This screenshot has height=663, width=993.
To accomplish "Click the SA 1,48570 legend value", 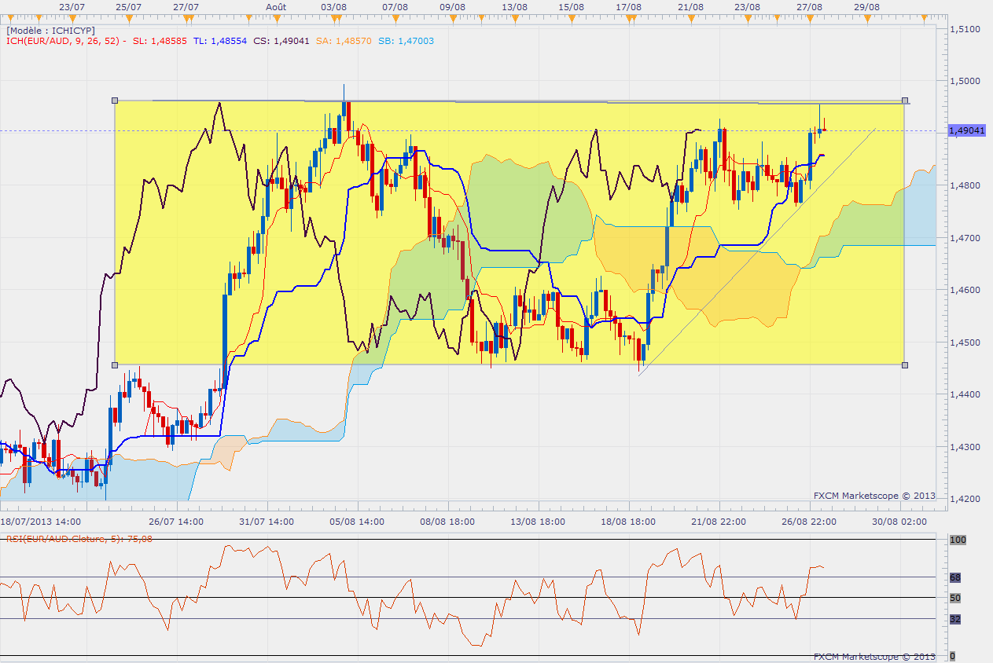I will click(345, 40).
